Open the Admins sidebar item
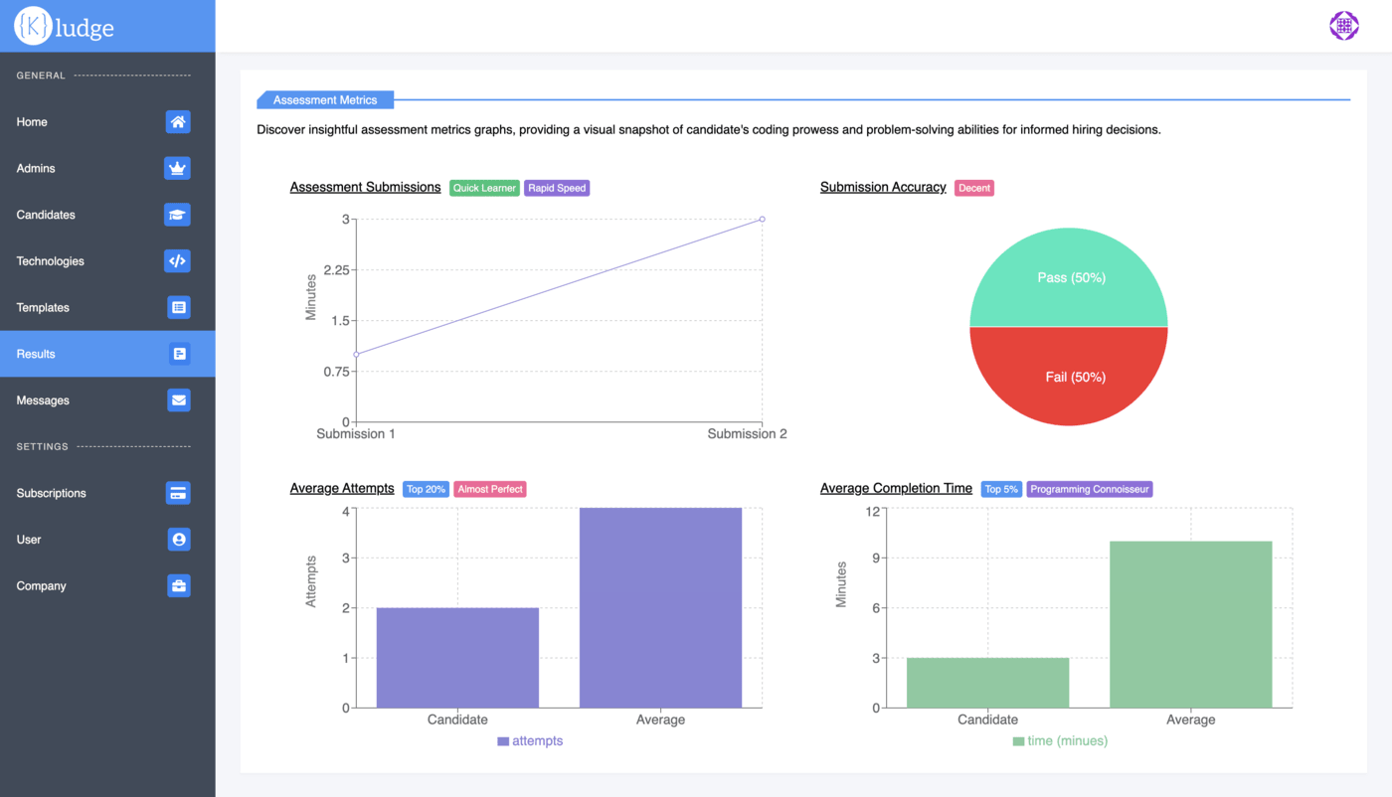The image size is (1392, 797). (x=107, y=168)
